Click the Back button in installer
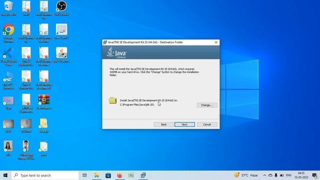This screenshot has height=180, width=320. [x=163, y=124]
